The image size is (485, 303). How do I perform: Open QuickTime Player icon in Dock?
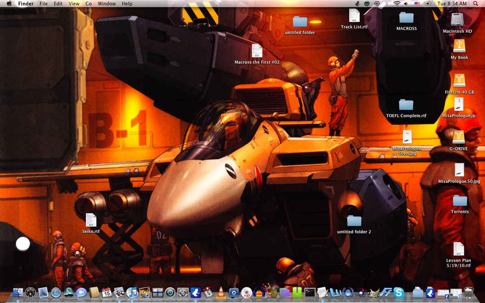point(234,292)
